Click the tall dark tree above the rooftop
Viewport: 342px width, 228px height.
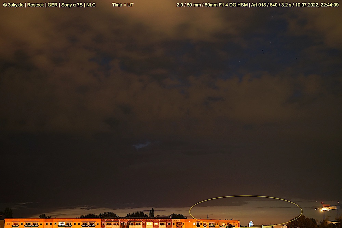point(152,213)
